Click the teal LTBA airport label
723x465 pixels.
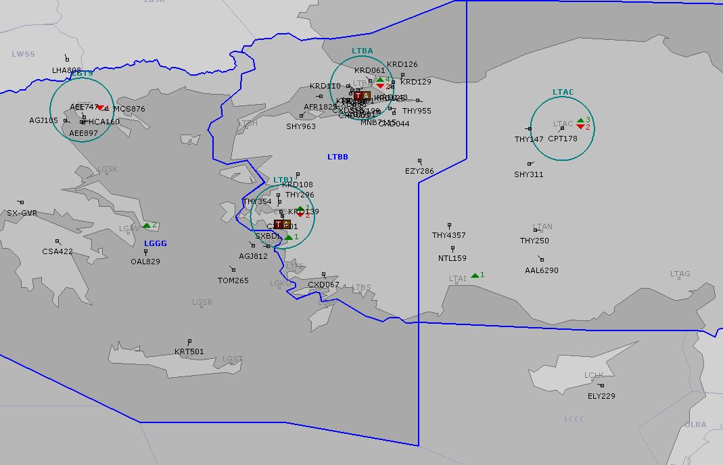(363, 51)
